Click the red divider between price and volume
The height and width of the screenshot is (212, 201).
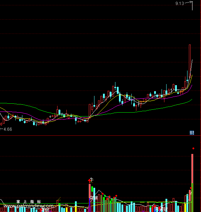(x=101, y=135)
